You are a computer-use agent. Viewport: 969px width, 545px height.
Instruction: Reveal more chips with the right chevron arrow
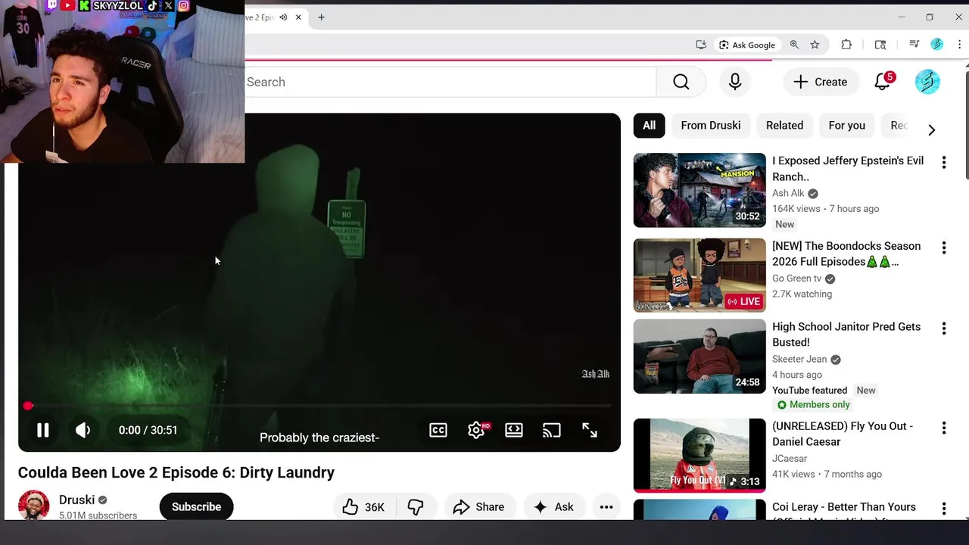[x=932, y=130]
